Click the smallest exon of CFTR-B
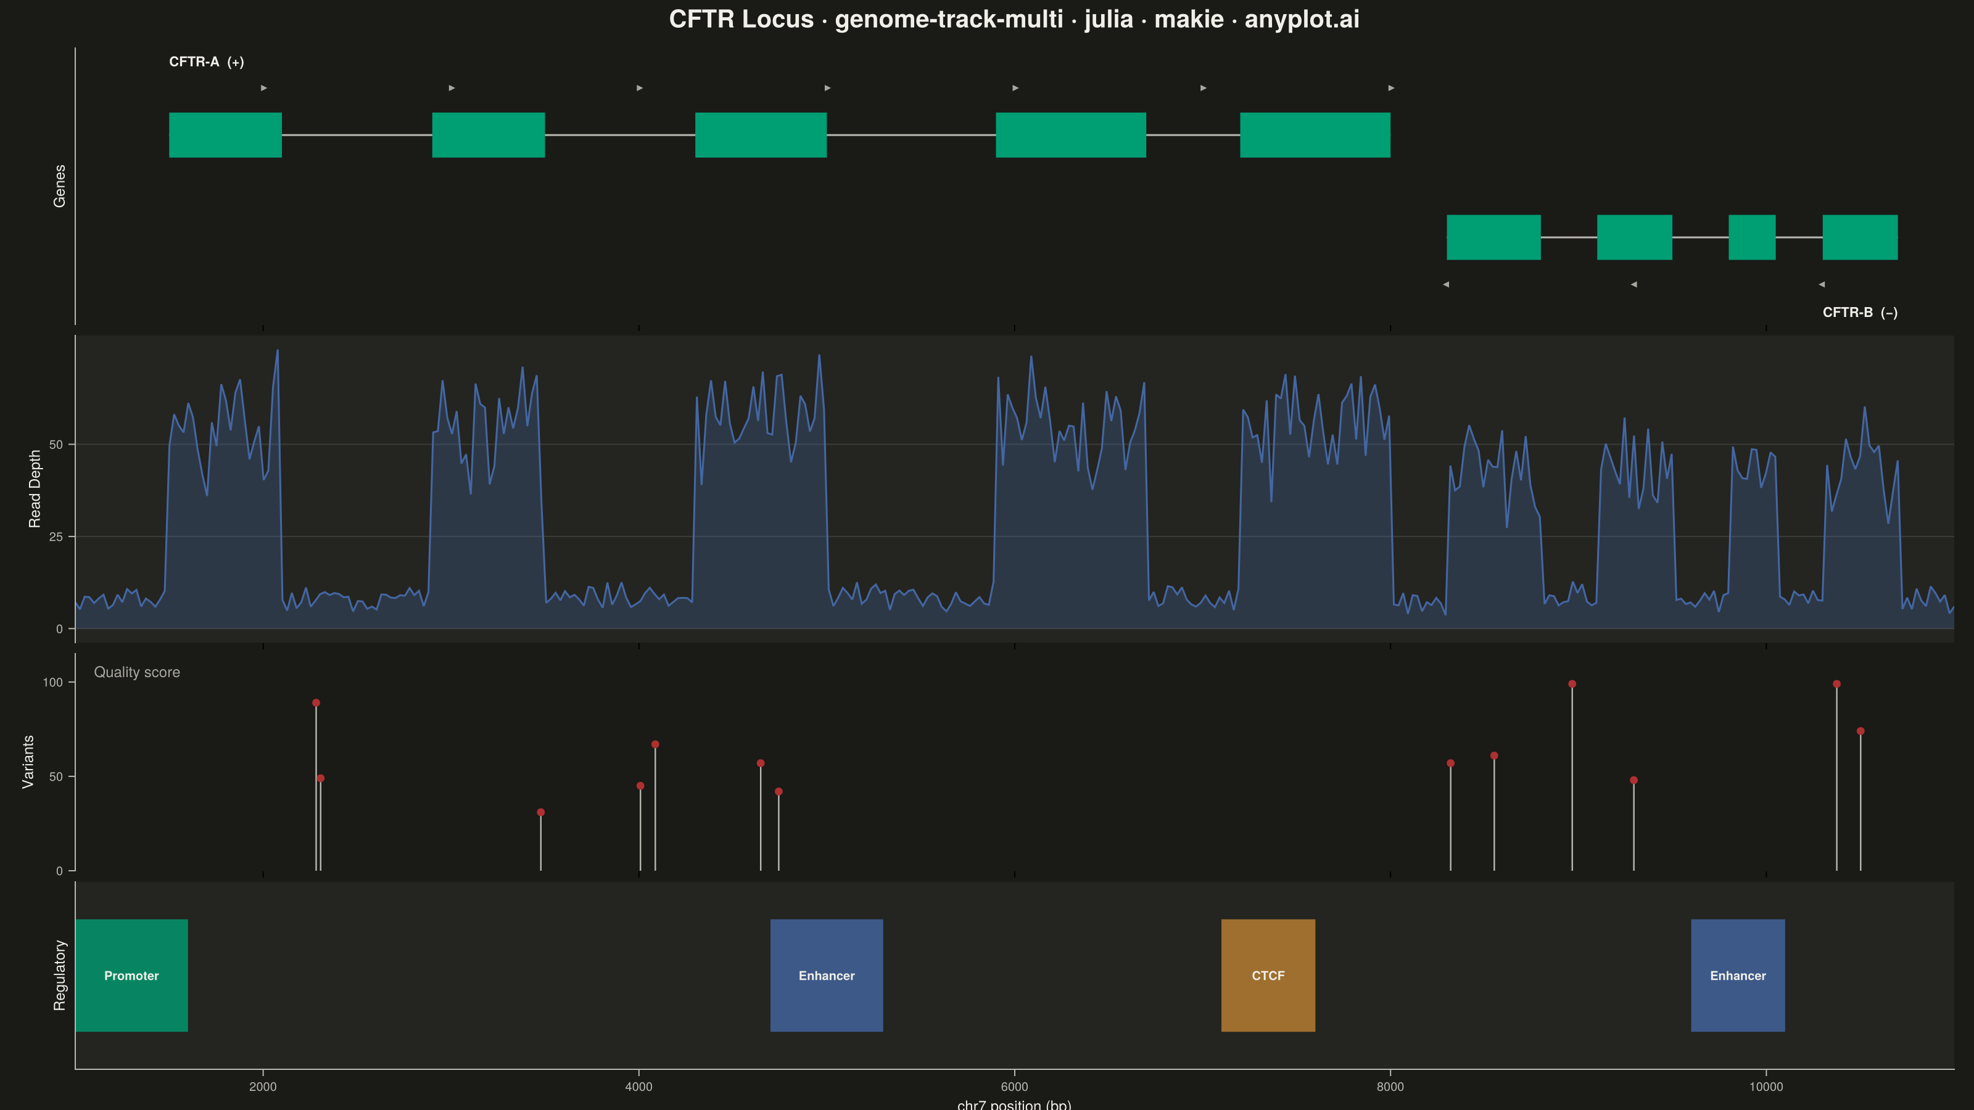1974x1110 pixels. [1752, 237]
